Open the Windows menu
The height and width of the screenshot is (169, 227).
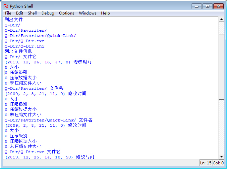[87, 13]
